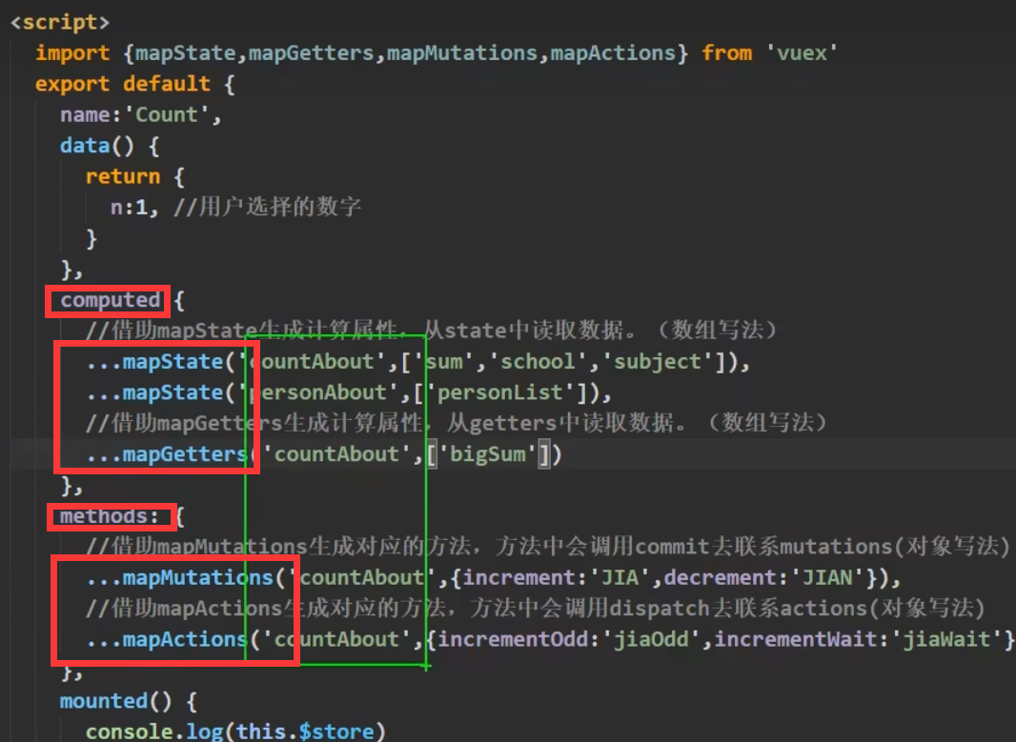Click the mounted() hook declaration
Screen dimensions: 1016x742
(129, 701)
